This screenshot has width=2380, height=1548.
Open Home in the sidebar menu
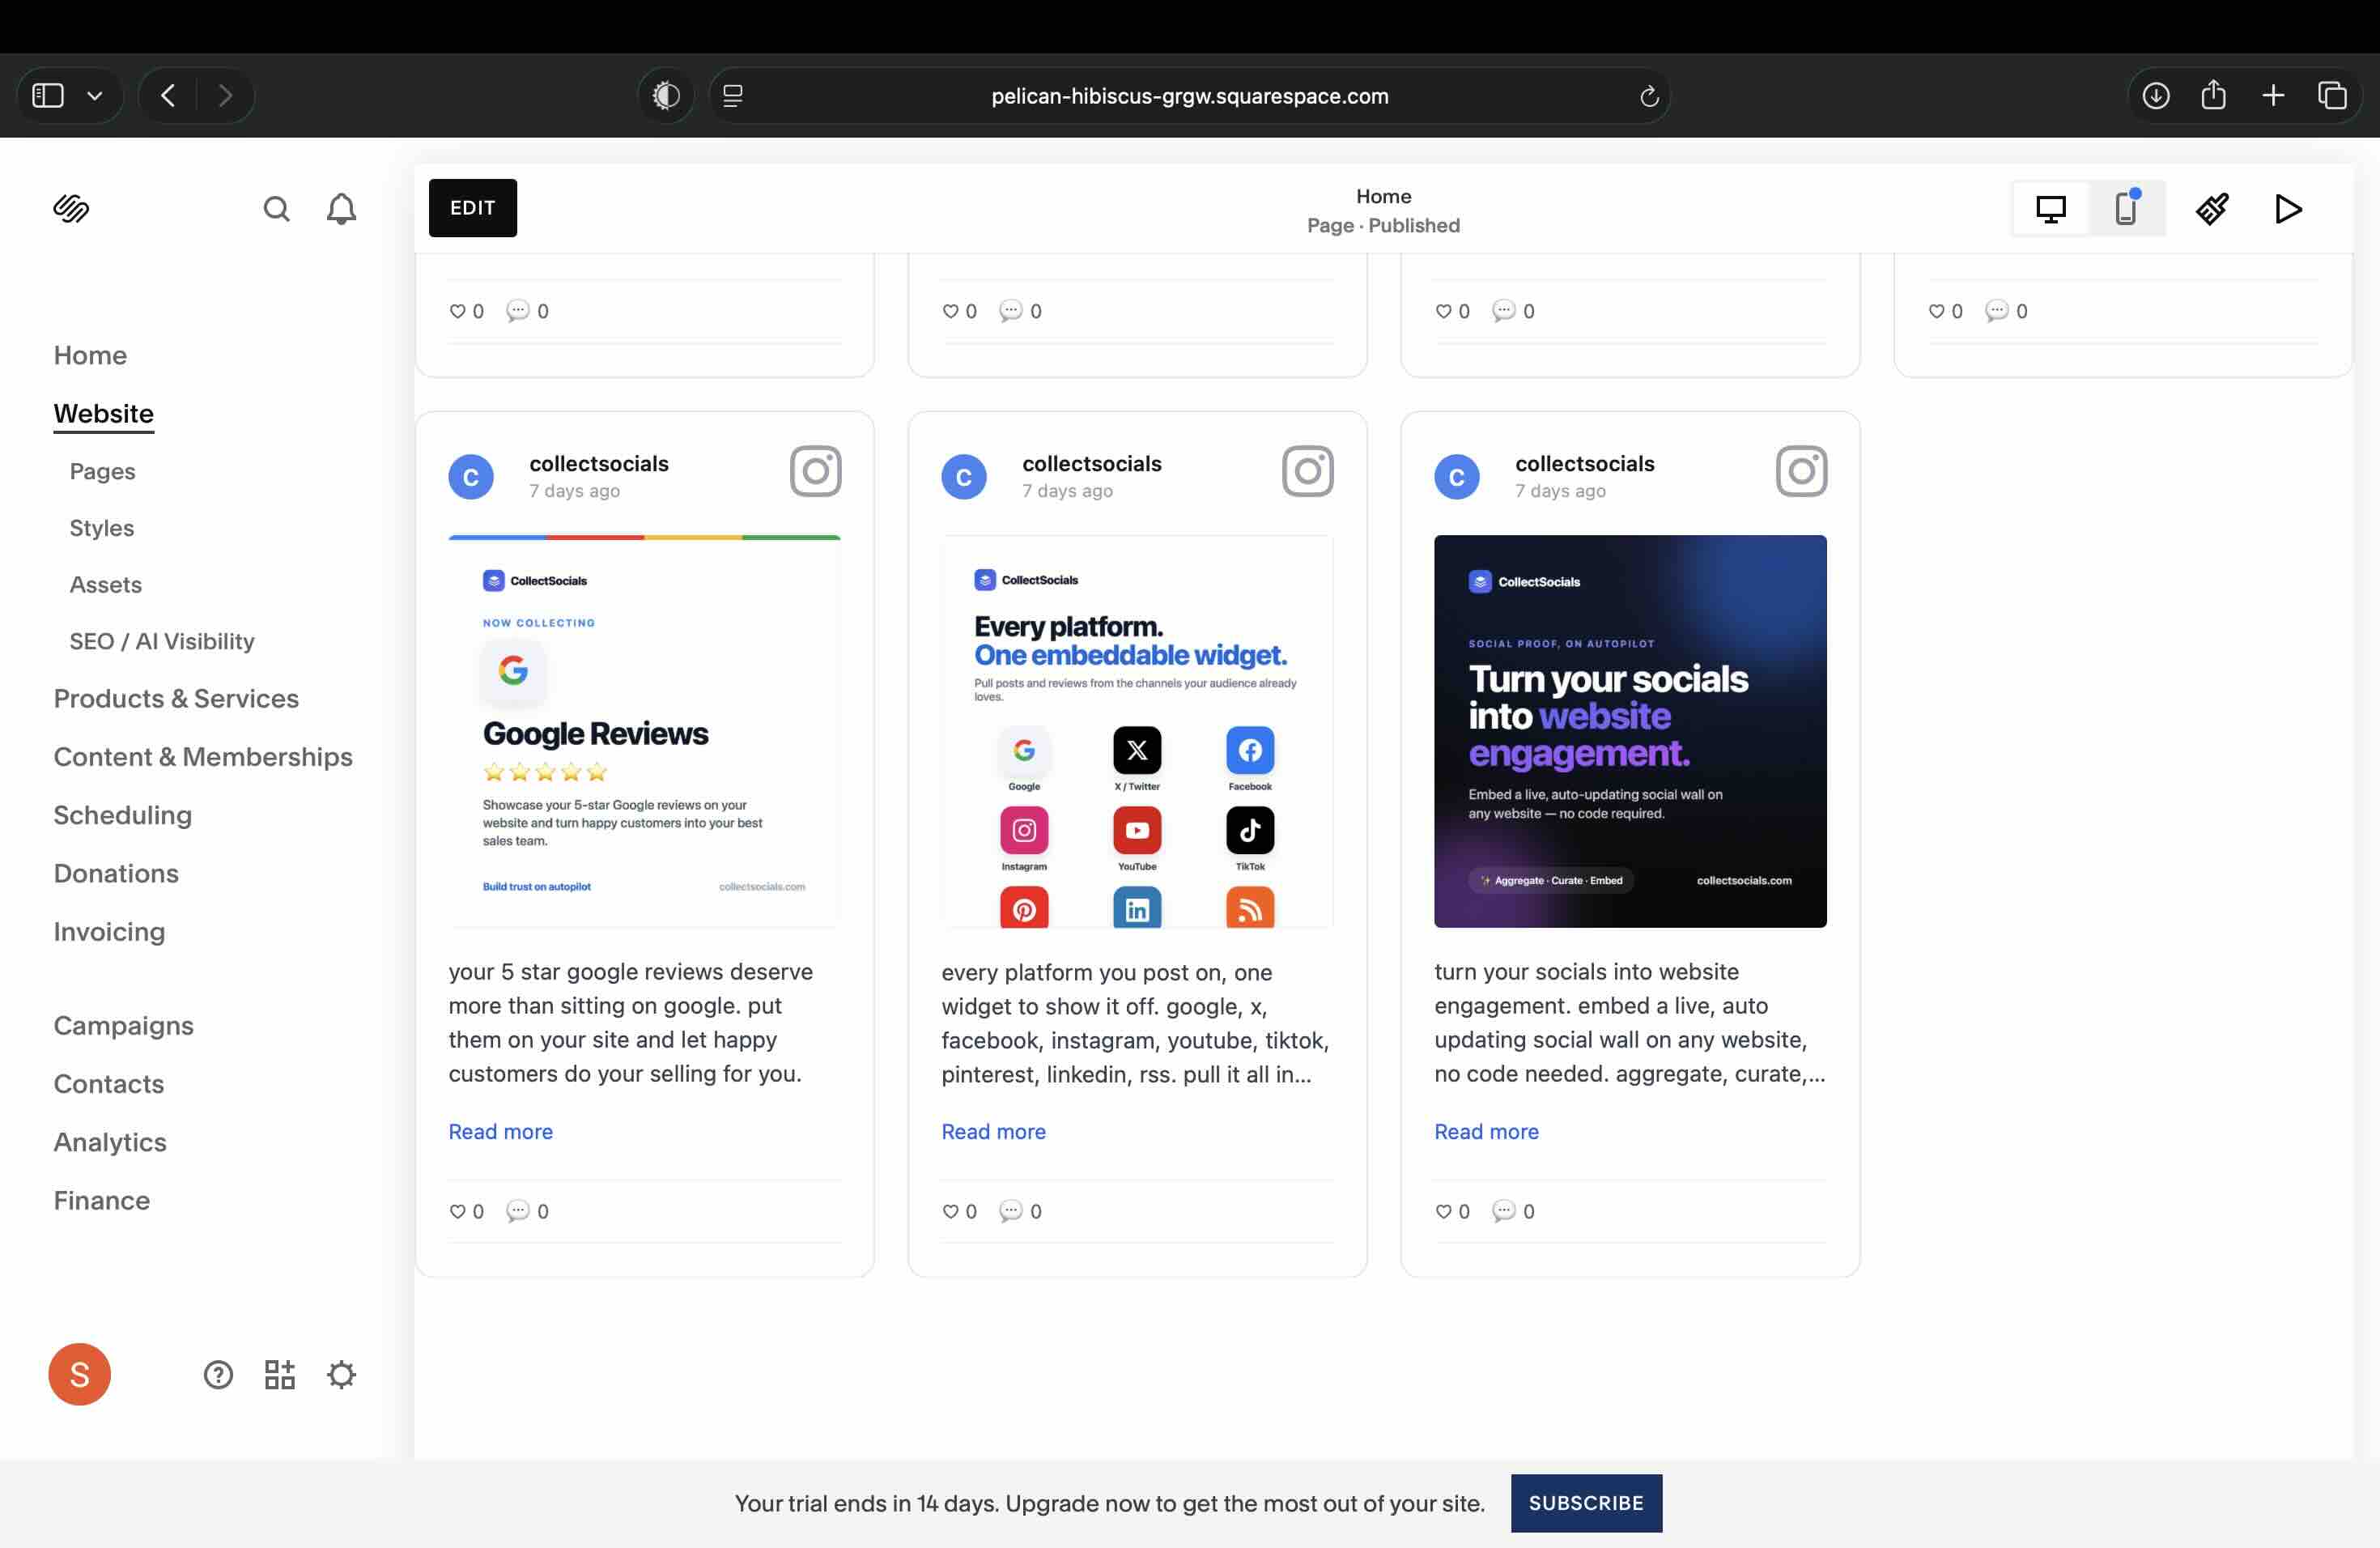click(90, 355)
